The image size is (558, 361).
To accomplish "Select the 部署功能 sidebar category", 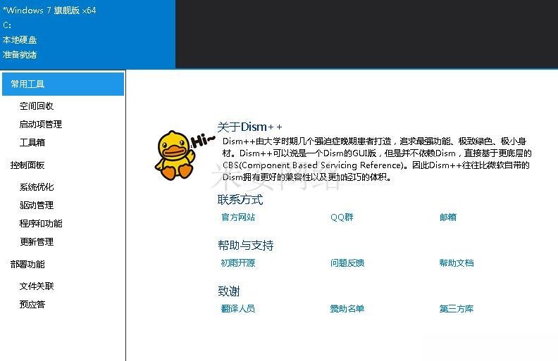I will click(27, 265).
